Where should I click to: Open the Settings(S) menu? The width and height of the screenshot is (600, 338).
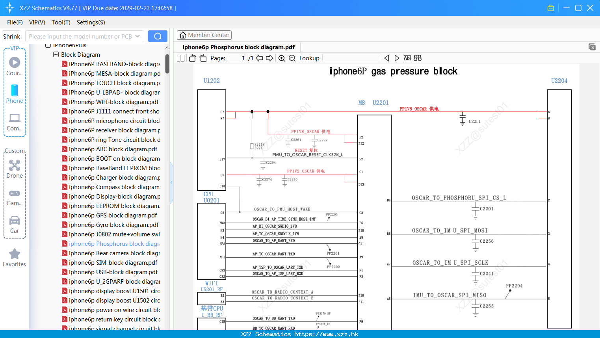point(91,22)
